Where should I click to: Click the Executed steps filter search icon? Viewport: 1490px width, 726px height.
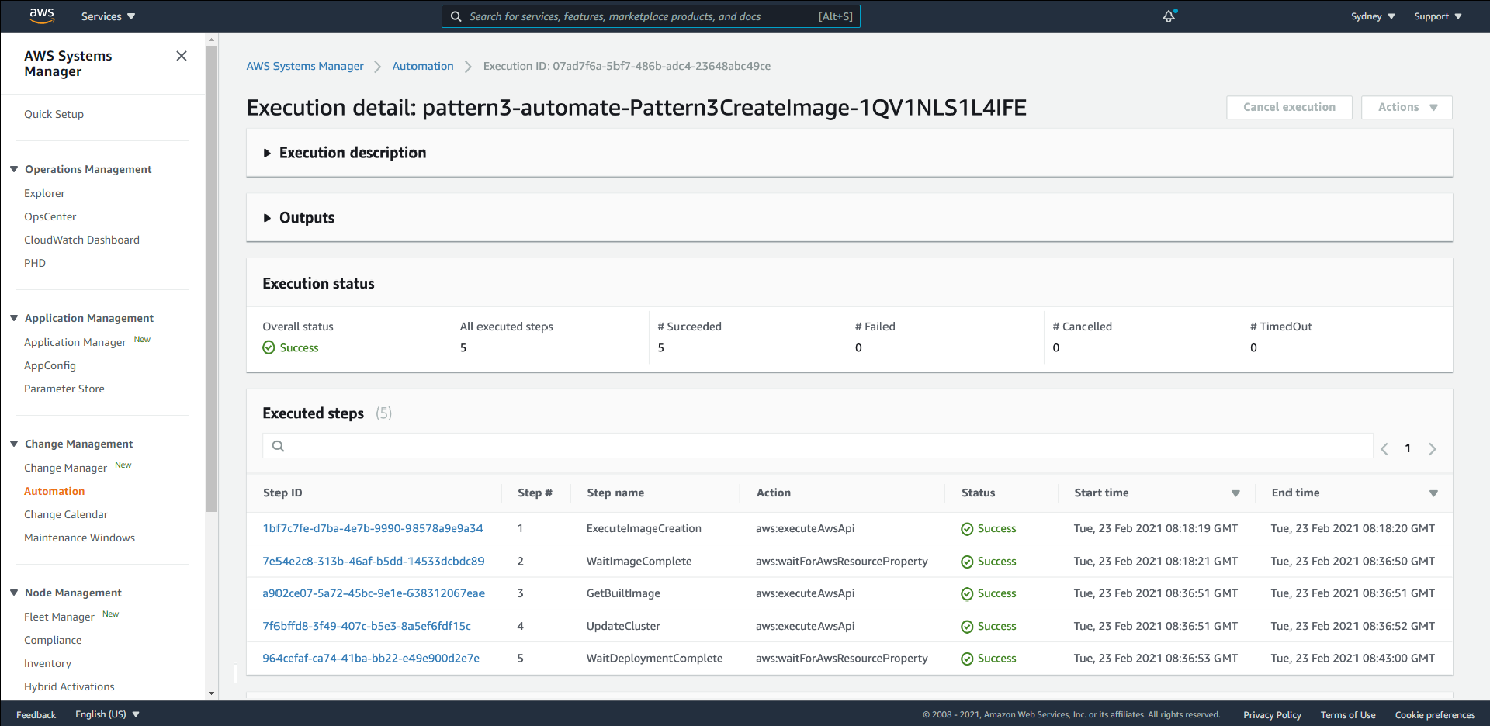coord(278,446)
